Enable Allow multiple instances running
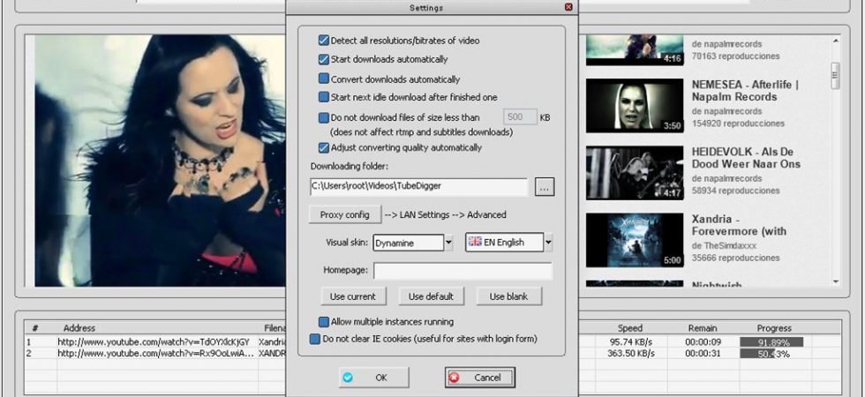The image size is (865, 397). pos(324,321)
